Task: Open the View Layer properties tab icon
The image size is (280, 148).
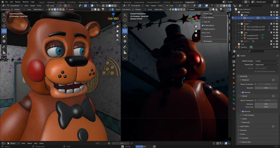Action: click(x=234, y=70)
